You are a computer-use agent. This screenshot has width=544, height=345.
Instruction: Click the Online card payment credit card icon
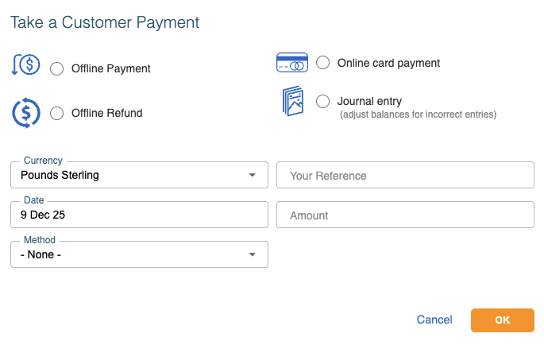click(291, 62)
